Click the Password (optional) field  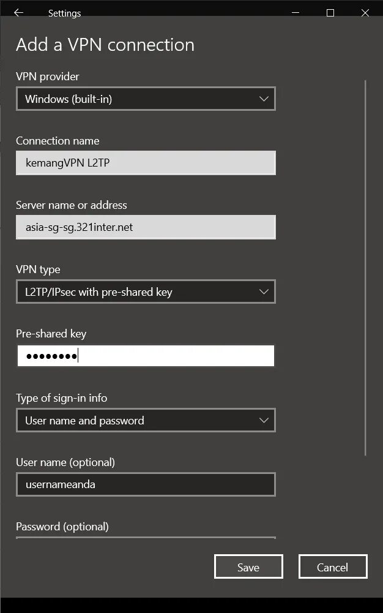point(146,538)
